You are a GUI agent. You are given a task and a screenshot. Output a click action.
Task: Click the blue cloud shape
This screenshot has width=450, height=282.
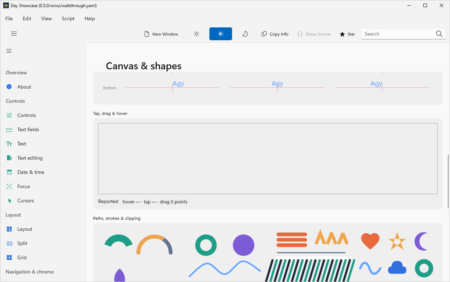[x=397, y=268]
